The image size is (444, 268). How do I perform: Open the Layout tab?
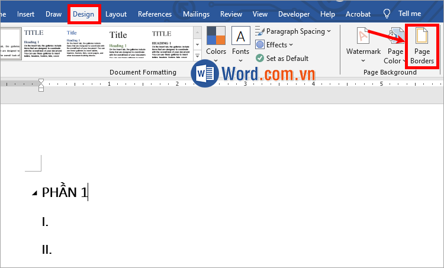click(116, 14)
